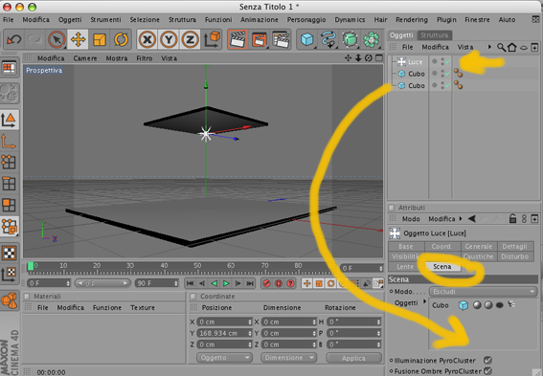Toggle Luce enabled checkmark
Screen dimensions: 543x376
coord(448,62)
